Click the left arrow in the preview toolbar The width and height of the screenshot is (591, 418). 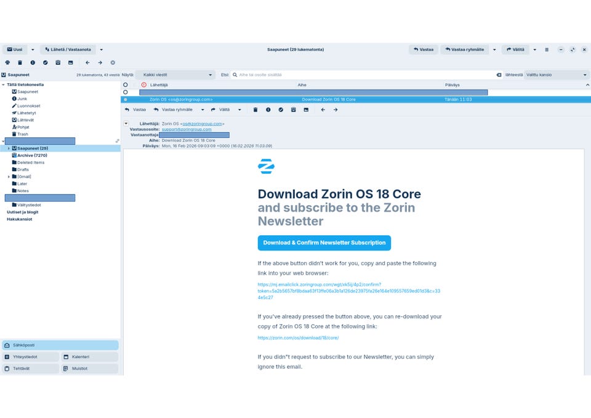pos(323,110)
